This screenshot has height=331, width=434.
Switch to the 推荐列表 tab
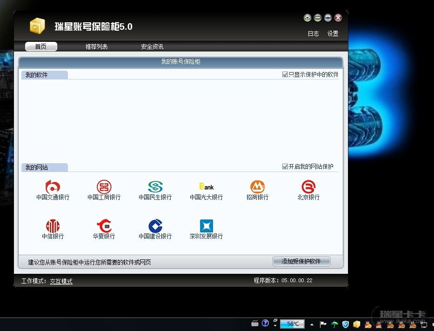click(96, 46)
